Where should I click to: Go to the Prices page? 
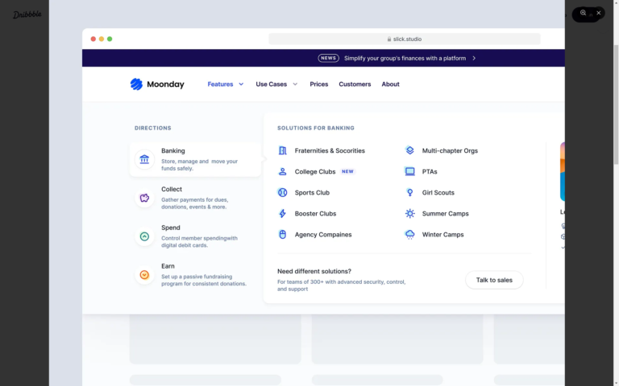(319, 84)
